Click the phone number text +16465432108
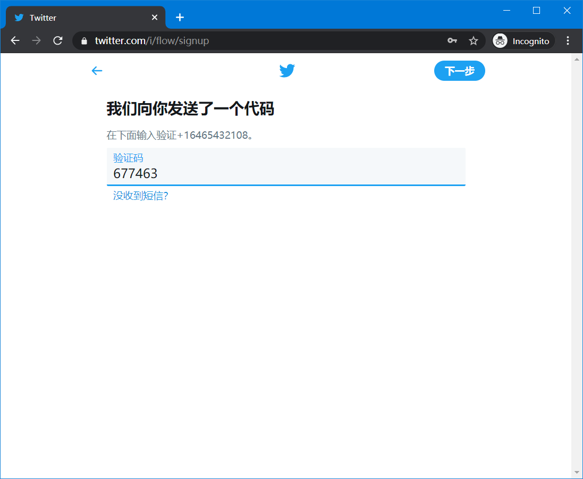 (212, 135)
